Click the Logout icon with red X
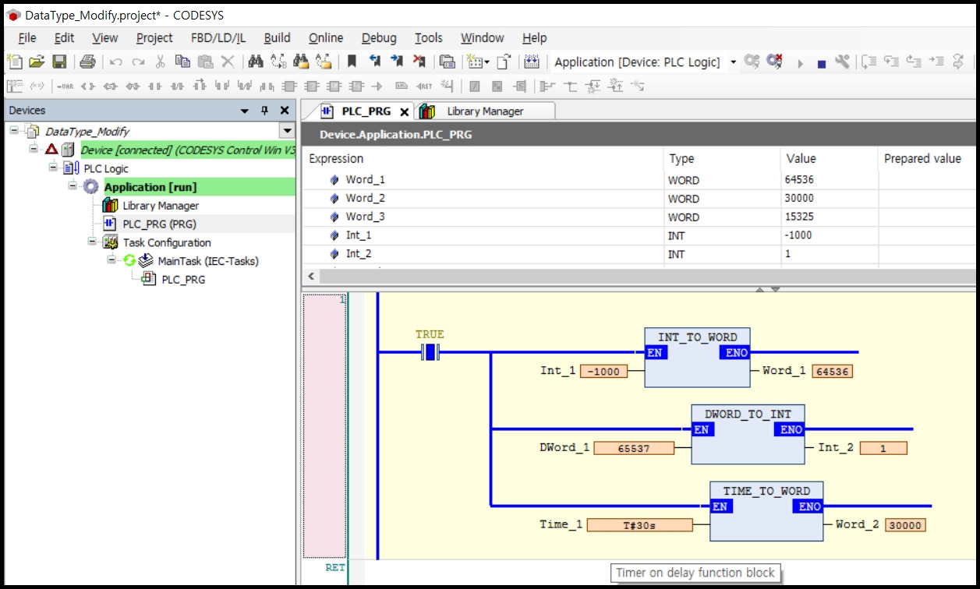 pyautogui.click(x=774, y=62)
